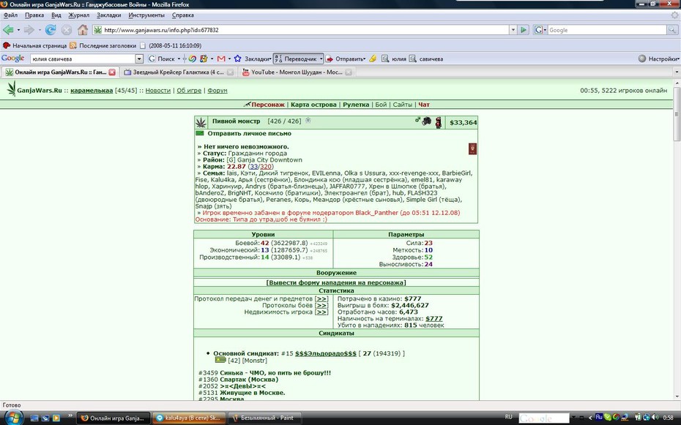Switch to the YouTube Монгол Шуудан tab
The height and width of the screenshot is (425, 681).
297,72
